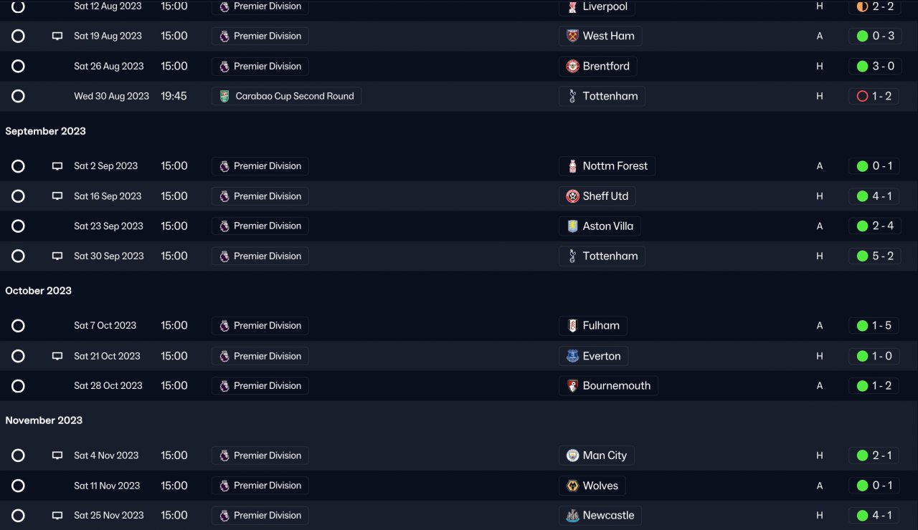Select the radio circle for the 7 Oct Fulham match

[19, 326]
